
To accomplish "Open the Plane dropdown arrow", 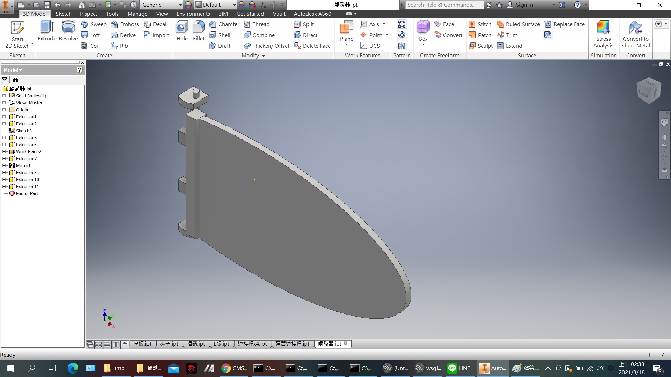I will [347, 45].
